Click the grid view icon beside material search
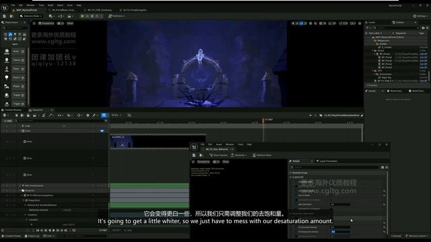The height and width of the screenshot is (242, 431). coord(383,167)
